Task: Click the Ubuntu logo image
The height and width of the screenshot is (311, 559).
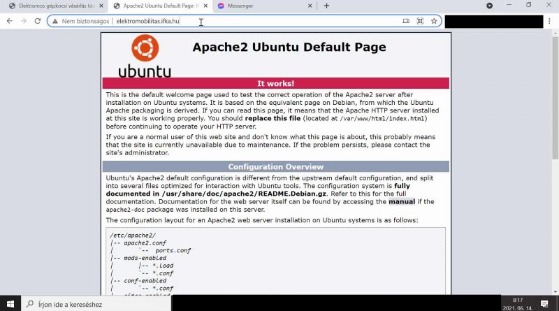Action: (145, 56)
